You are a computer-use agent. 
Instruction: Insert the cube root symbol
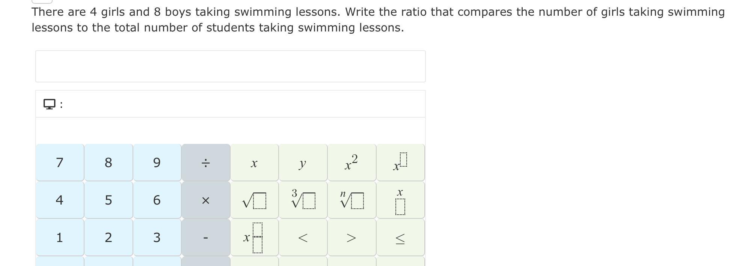click(x=303, y=200)
